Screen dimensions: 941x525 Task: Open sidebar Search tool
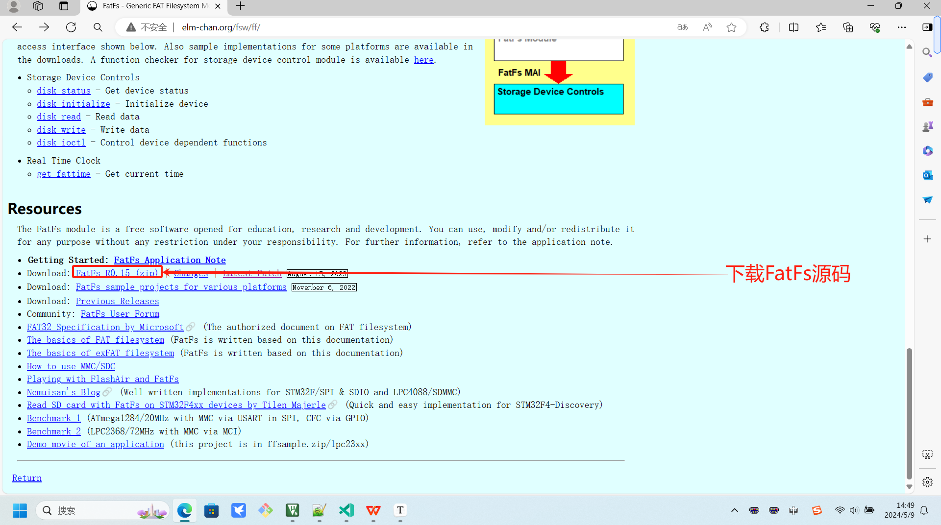(x=927, y=52)
